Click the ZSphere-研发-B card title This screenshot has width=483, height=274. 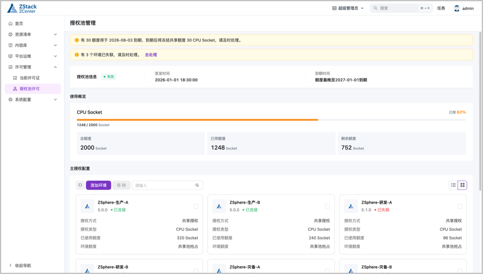click(x=113, y=267)
